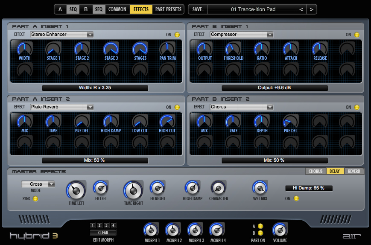Click the Morph 1 knob
The image size is (371, 245).
(x=151, y=230)
